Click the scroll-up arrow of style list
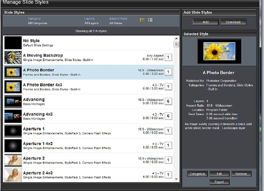 tap(177, 39)
